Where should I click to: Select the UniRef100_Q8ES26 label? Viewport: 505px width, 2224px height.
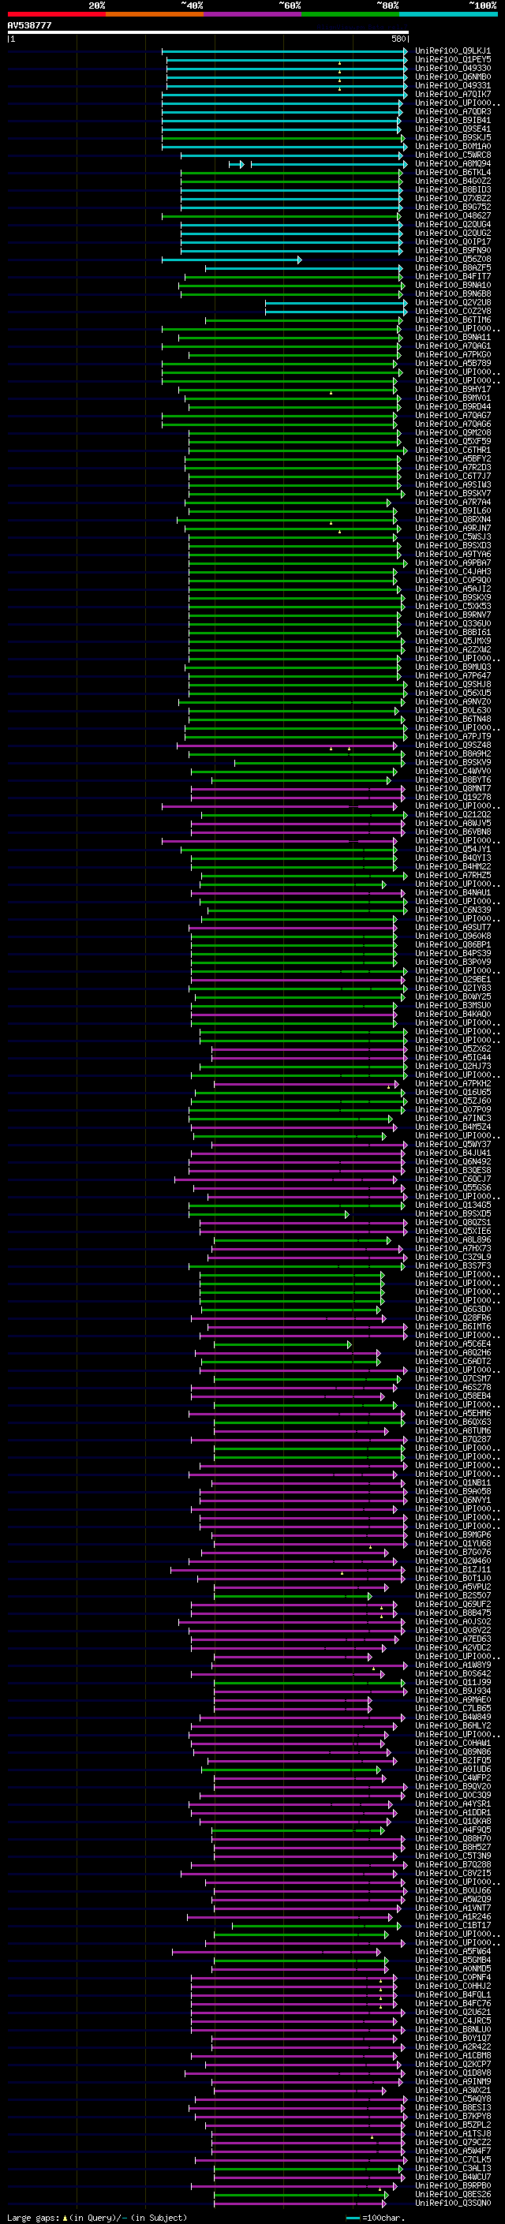pos(452,2194)
